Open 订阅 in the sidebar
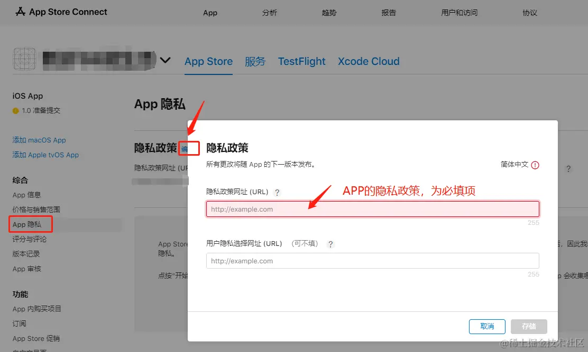588x352 pixels. coord(19,324)
